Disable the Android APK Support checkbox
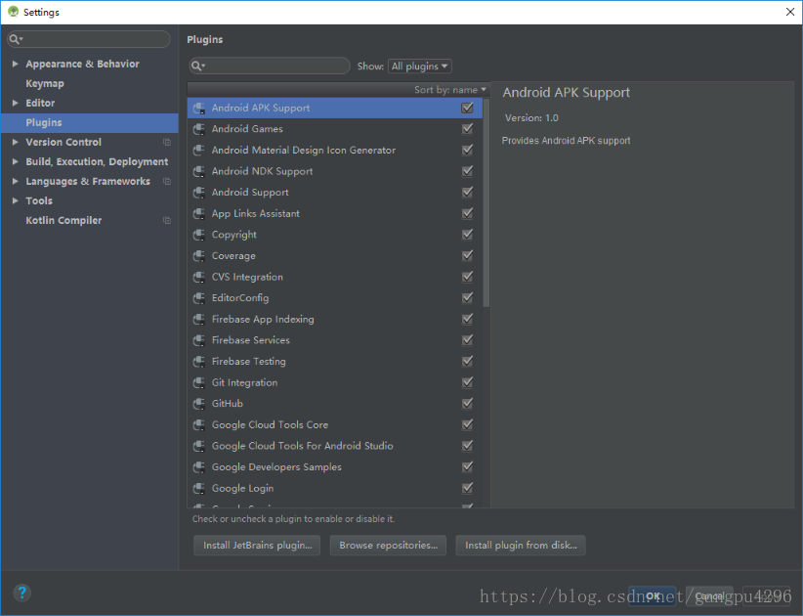 point(467,108)
